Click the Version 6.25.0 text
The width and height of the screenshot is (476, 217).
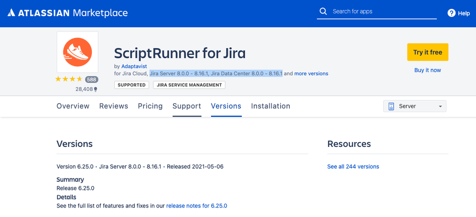point(75,166)
